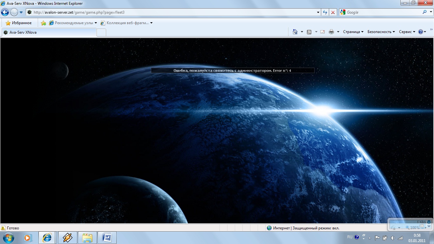This screenshot has width=434, height=244.
Task: Click the Refresh page icon
Action: tap(325, 12)
